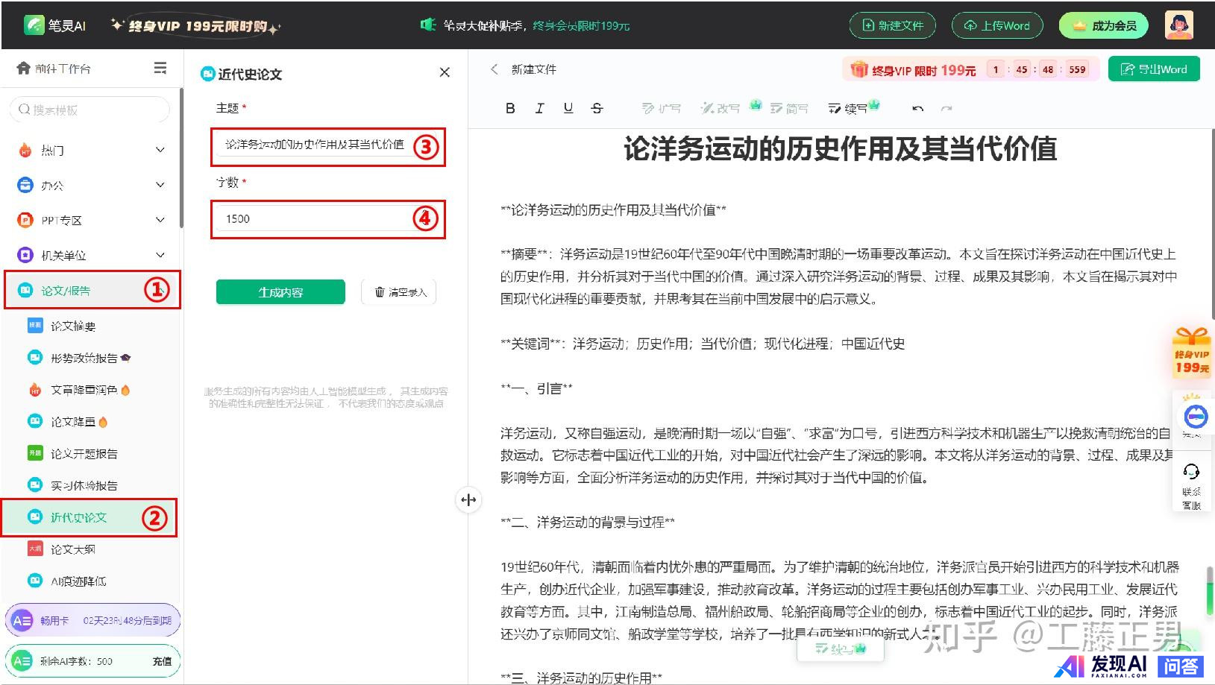Open the user avatar profile
This screenshot has width=1215, height=685.
click(x=1178, y=25)
